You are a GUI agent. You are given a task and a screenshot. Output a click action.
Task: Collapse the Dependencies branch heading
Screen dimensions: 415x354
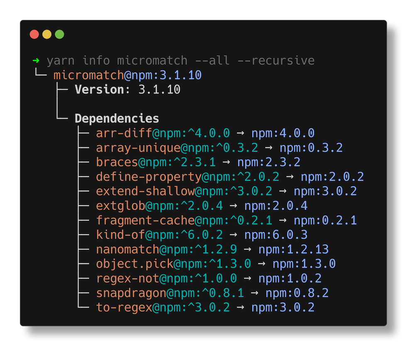[x=117, y=119]
